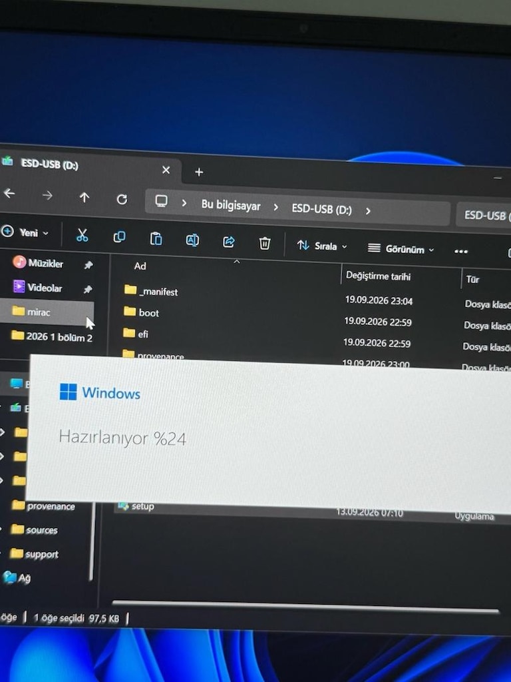511x682 pixels.
Task: Sort by the Ad column header
Action: click(x=140, y=266)
